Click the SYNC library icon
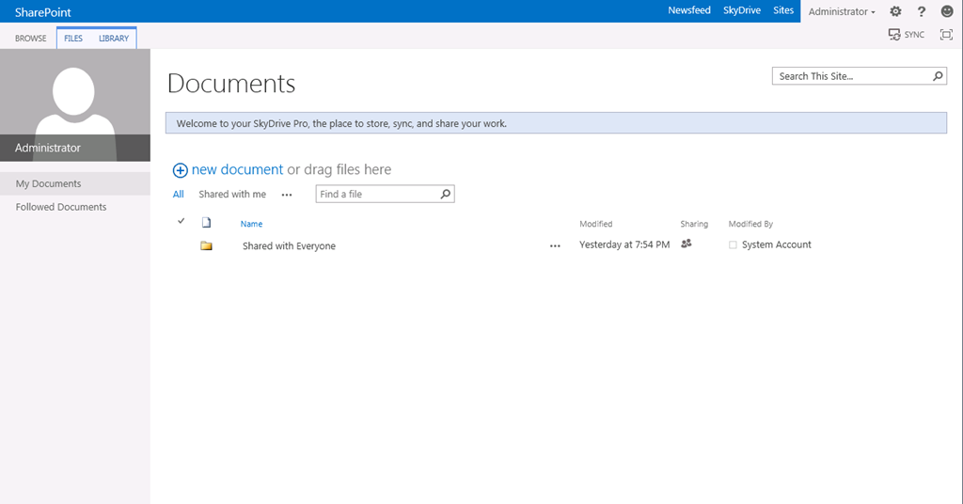963x504 pixels. (x=894, y=35)
